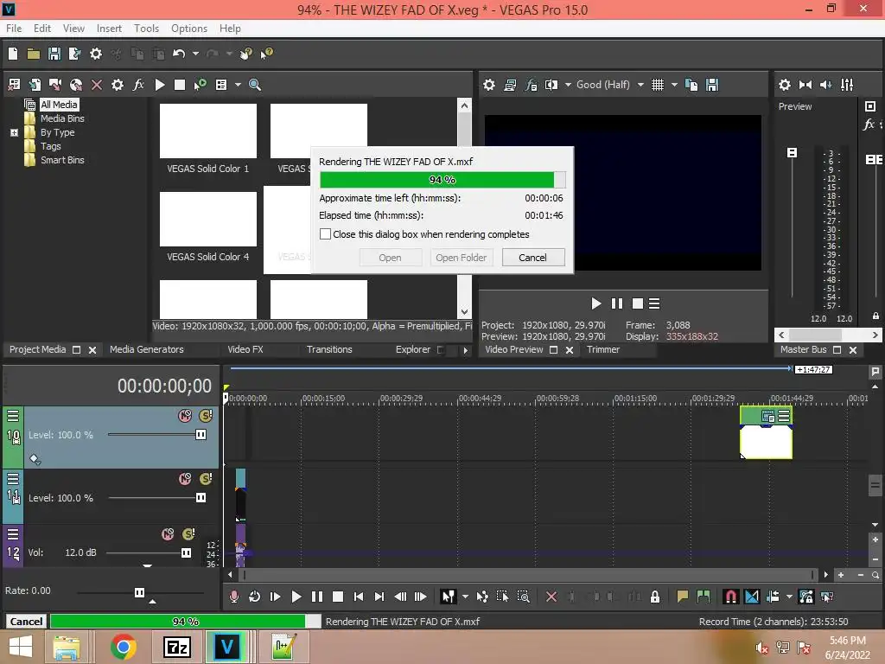Viewport: 885px width, 664px height.
Task: Click the What's This help icon
Action: 266,54
